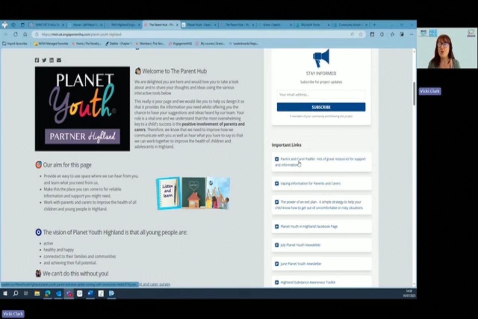
Task: Open the Members | The Nov... bookmark
Action: [150, 43]
